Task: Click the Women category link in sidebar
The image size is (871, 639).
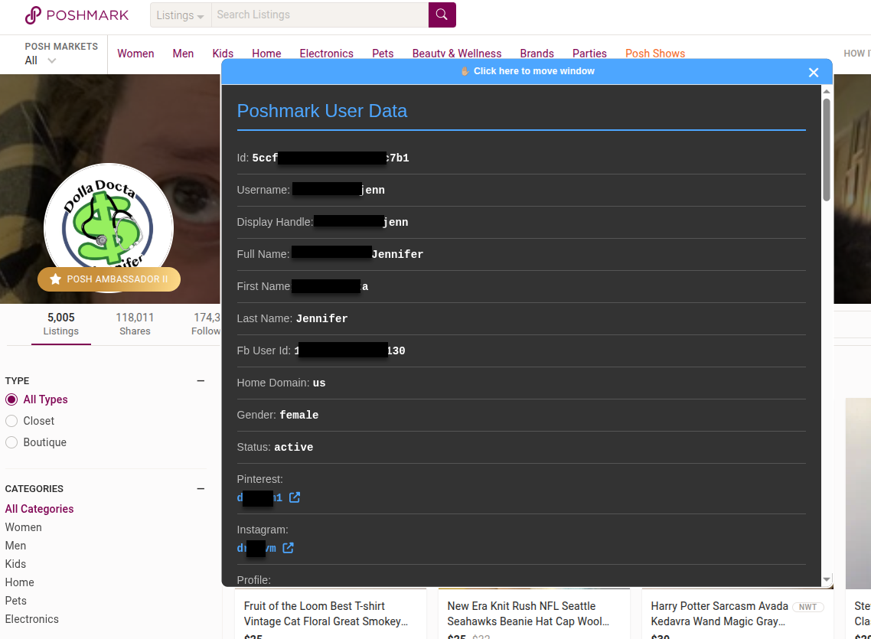Action: (x=24, y=527)
